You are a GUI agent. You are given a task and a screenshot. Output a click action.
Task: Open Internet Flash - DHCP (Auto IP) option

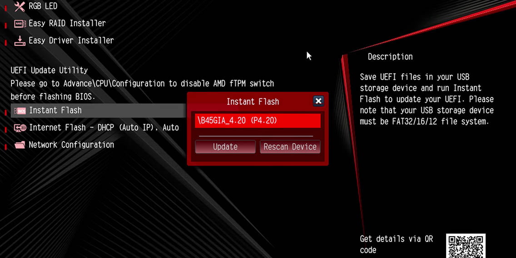pos(104,128)
